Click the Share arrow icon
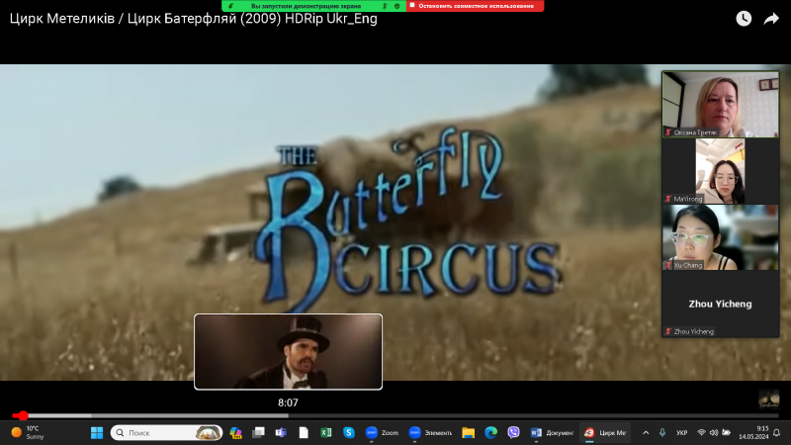The width and height of the screenshot is (791, 445). 771,19
